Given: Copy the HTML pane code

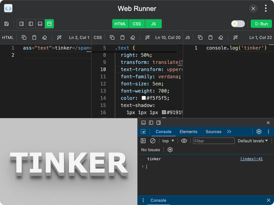Looking at the screenshot, I should pos(24,38).
